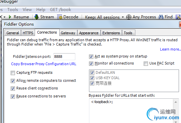Click the Find binoculars icon

point(161,17)
